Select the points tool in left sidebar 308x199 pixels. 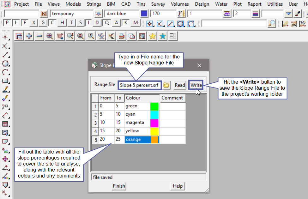[x=5, y=37]
